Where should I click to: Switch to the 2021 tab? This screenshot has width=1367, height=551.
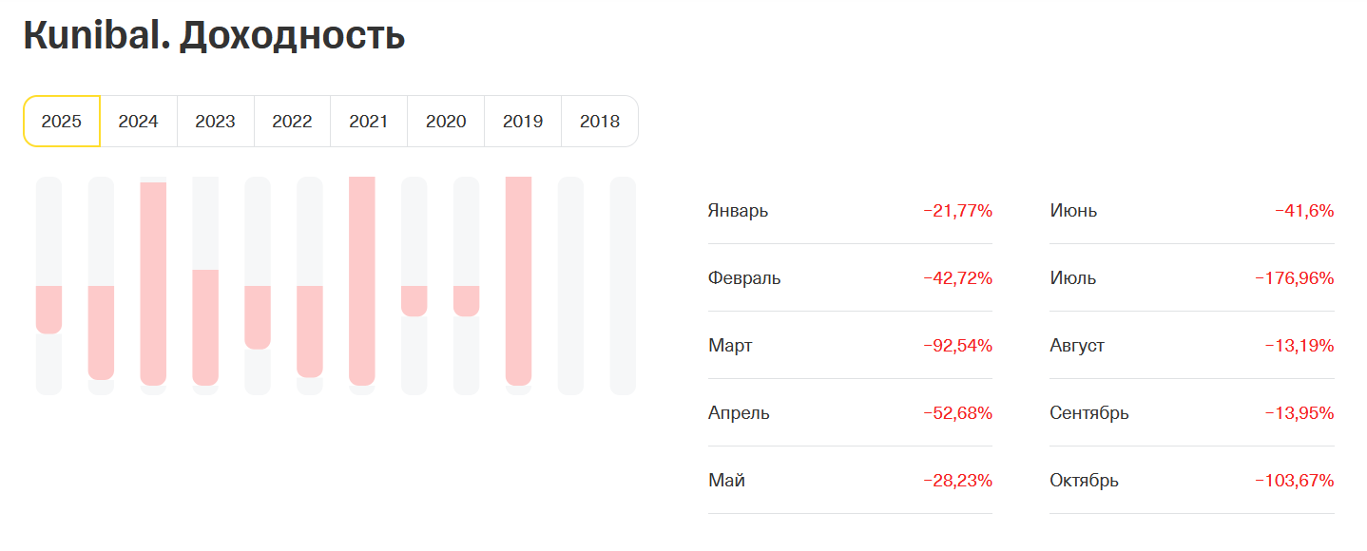(x=369, y=122)
